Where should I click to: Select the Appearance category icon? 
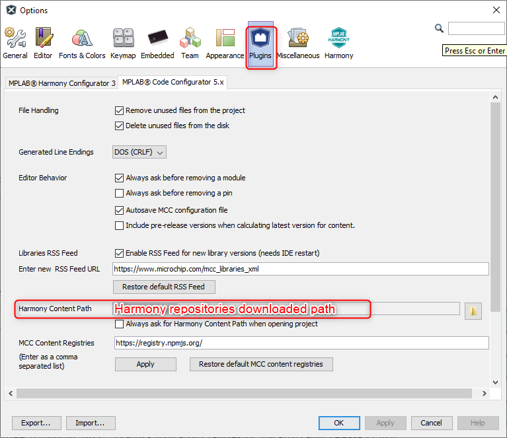225,44
